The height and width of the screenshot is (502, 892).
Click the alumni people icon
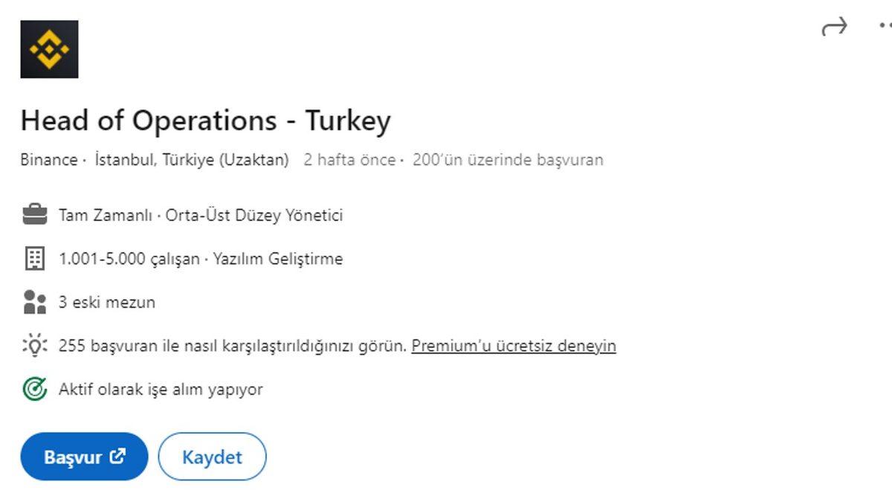click(x=33, y=302)
